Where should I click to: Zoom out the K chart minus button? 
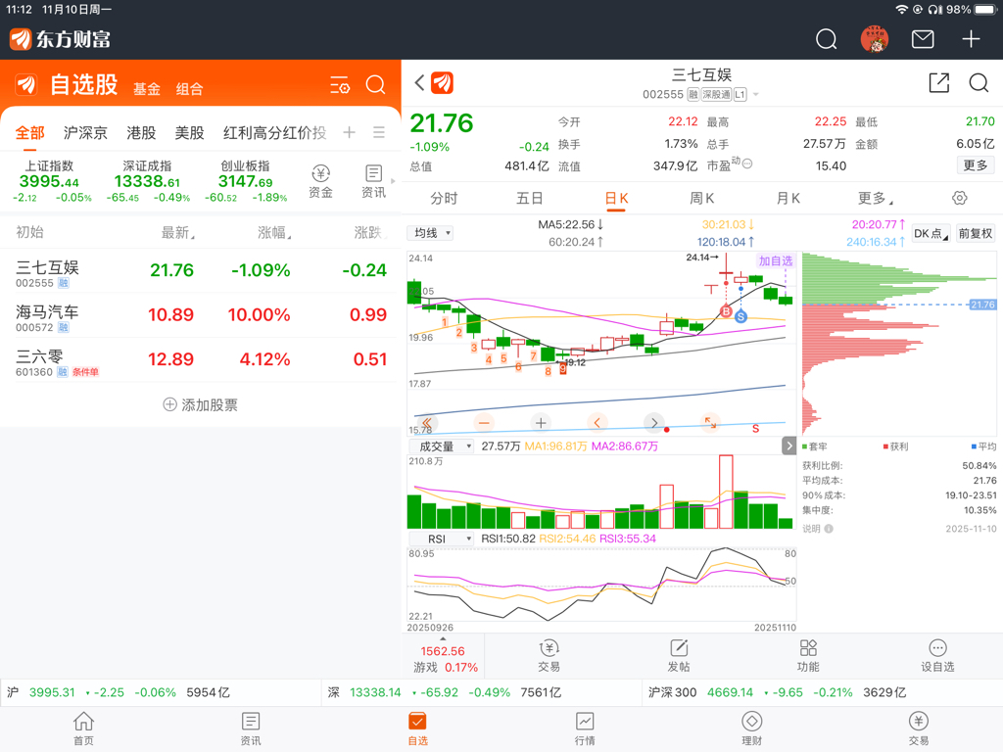(484, 423)
